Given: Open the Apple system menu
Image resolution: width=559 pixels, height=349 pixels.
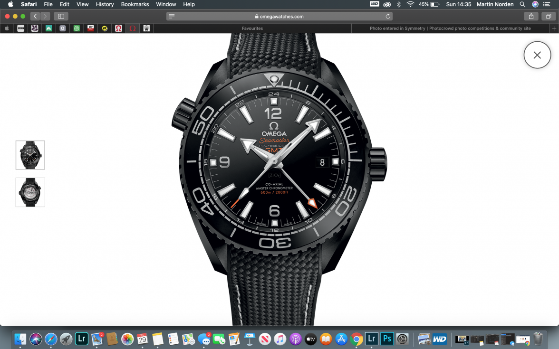Looking at the screenshot, I should pyautogui.click(x=10, y=4).
